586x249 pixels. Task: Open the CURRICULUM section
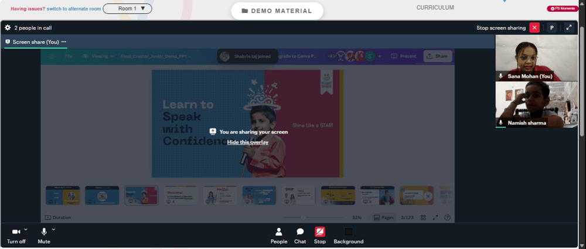[435, 8]
